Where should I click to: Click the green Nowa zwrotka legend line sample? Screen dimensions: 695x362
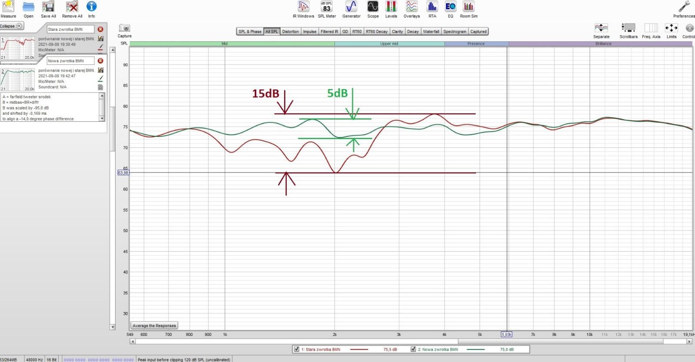[476, 349]
